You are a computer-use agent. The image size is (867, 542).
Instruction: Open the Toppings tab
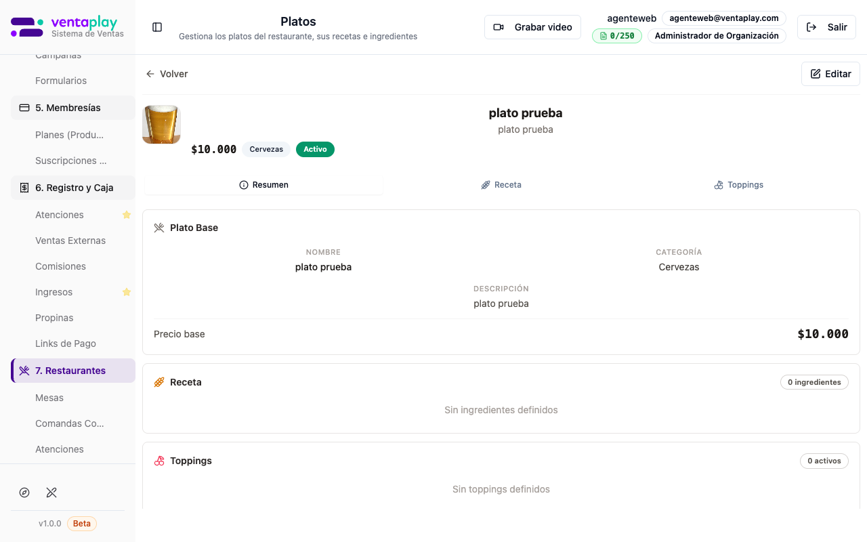point(738,185)
